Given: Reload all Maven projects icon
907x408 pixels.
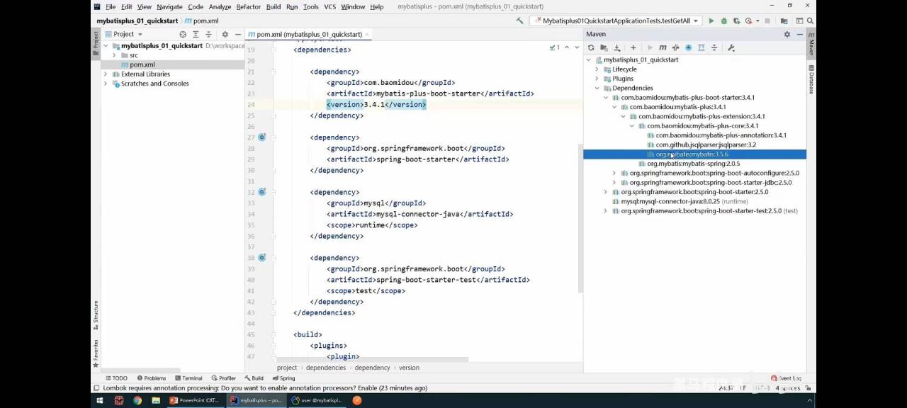Looking at the screenshot, I should [591, 47].
